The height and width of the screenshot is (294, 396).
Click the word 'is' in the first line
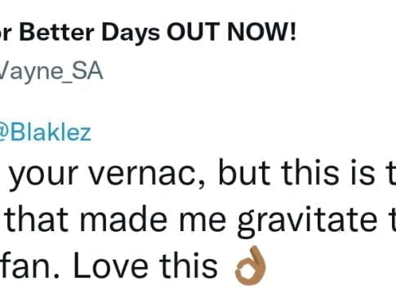pyautogui.click(x=363, y=172)
